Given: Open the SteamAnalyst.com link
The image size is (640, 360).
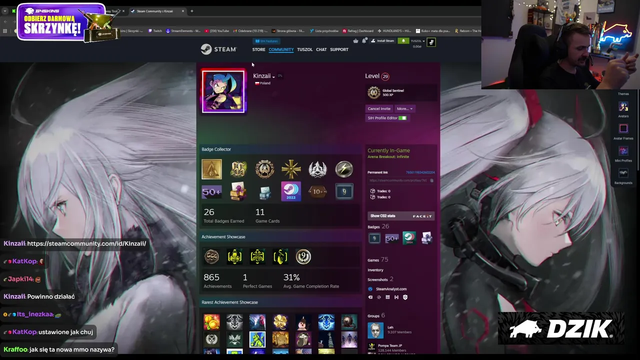Looking at the screenshot, I should click(391, 289).
